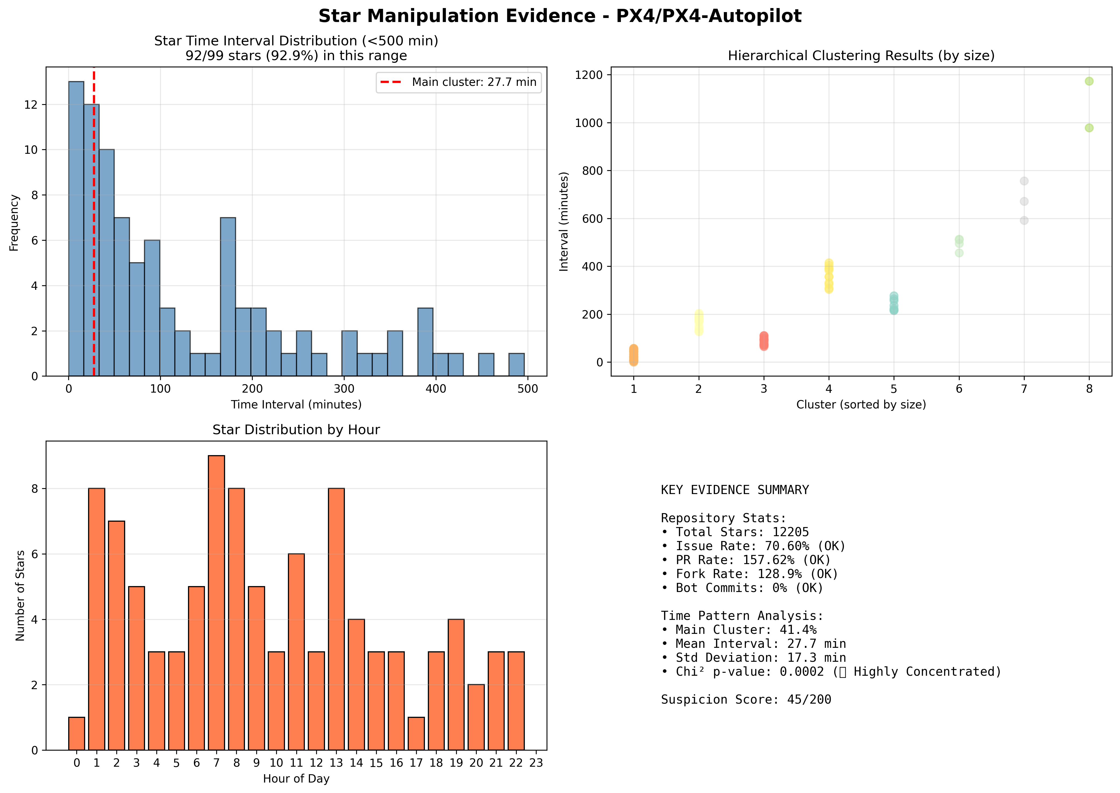Click the line "Bot Commits: 0% (OK)"

point(742,587)
